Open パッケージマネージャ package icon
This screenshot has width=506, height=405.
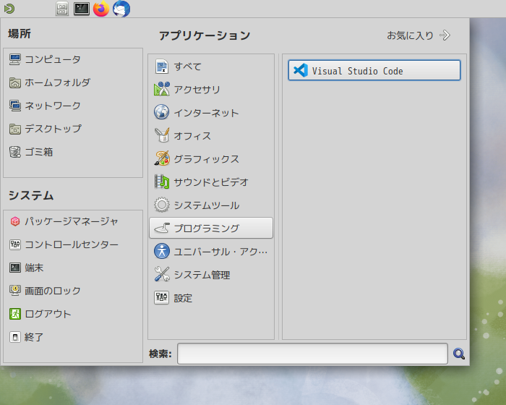point(15,221)
